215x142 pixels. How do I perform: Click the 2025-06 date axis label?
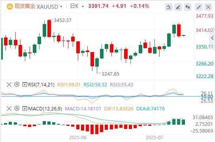[x=78, y=138]
